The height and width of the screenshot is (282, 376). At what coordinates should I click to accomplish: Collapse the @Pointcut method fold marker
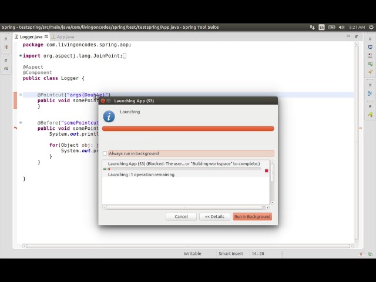pos(21,95)
